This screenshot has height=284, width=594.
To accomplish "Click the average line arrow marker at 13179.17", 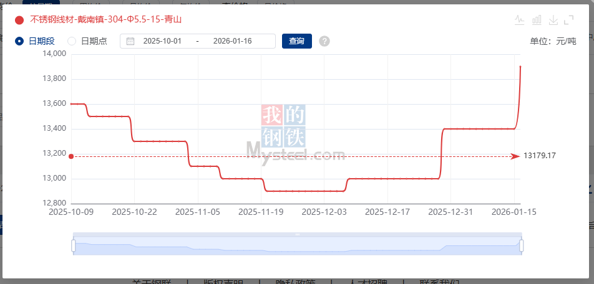I will (x=515, y=156).
